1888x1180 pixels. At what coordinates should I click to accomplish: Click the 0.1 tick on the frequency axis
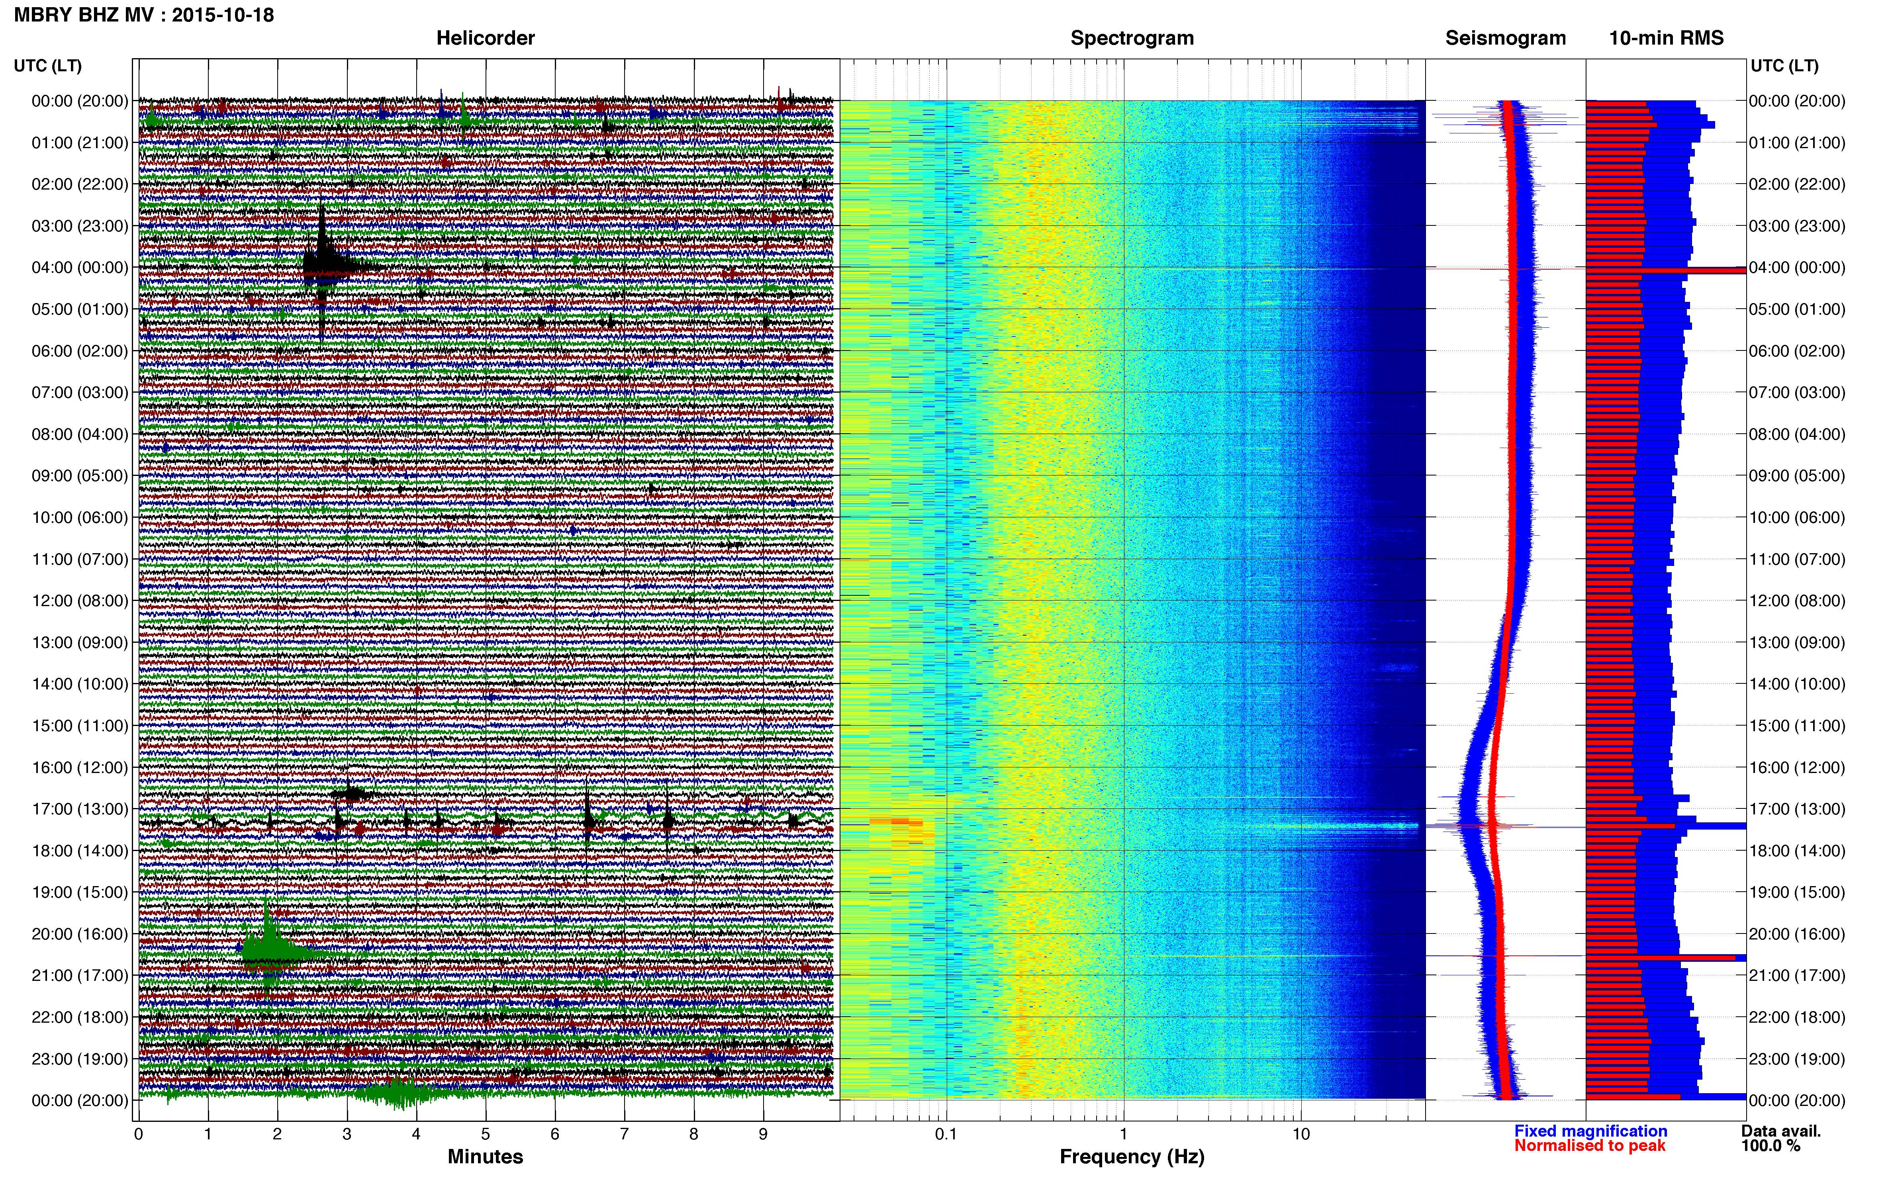pyautogui.click(x=946, y=1134)
